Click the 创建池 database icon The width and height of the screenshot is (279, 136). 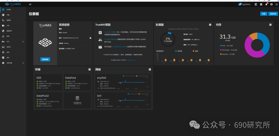click(x=78, y=98)
